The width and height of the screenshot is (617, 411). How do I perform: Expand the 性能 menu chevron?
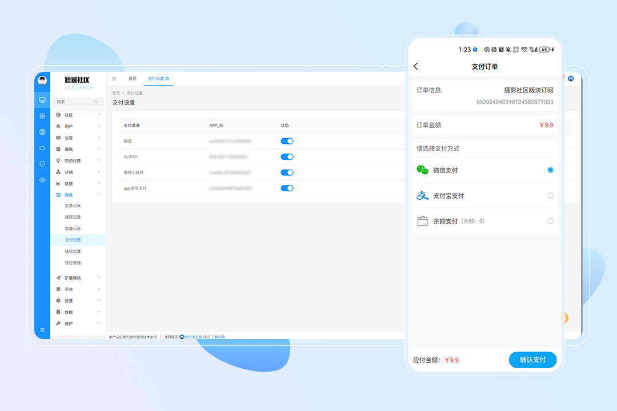[x=99, y=312]
